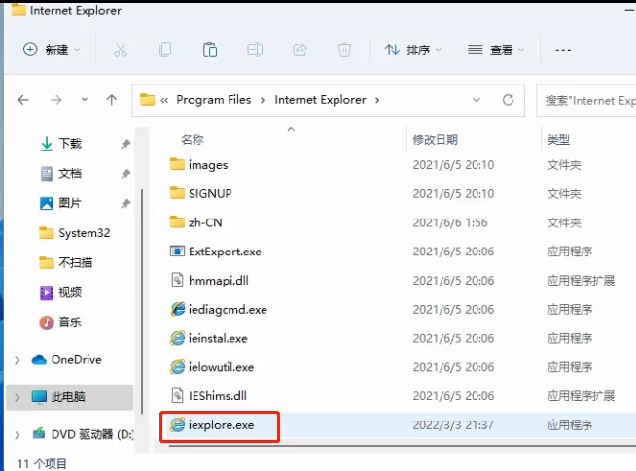Select the SIGNUP folder
The image size is (636, 471).
click(200, 193)
